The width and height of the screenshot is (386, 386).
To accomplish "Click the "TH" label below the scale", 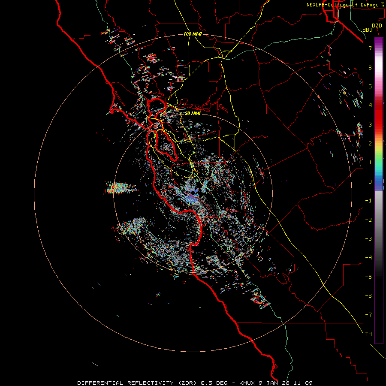I will click(368, 334).
